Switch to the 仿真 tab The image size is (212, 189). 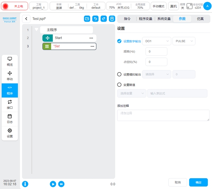pos(200,19)
